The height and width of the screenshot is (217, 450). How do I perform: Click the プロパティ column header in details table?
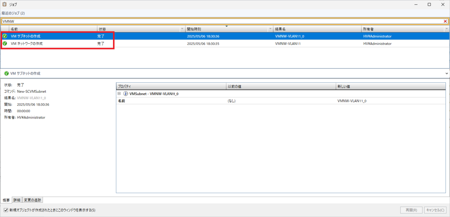point(171,86)
